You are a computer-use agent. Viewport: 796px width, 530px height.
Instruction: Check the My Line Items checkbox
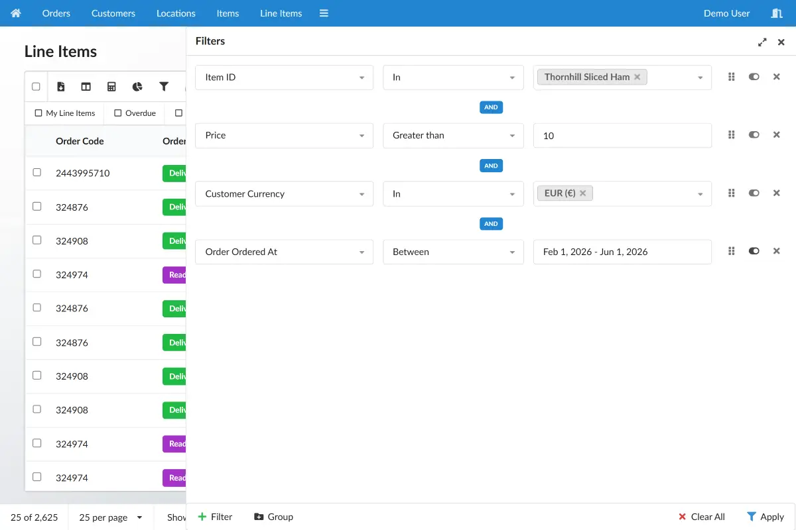point(38,113)
